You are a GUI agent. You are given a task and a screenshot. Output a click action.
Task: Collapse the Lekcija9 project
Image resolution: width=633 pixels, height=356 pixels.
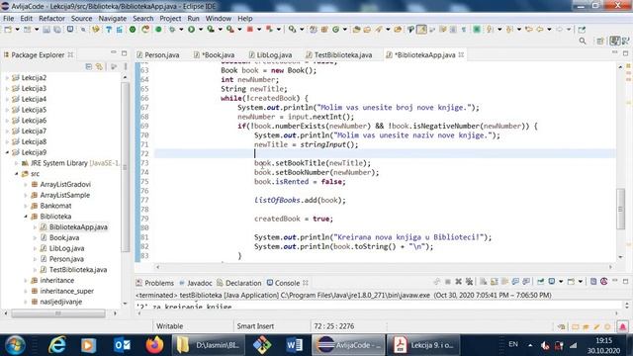pyautogui.click(x=7, y=152)
